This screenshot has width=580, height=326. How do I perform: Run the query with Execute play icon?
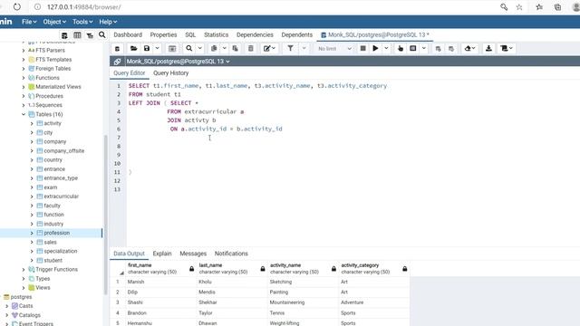point(375,48)
